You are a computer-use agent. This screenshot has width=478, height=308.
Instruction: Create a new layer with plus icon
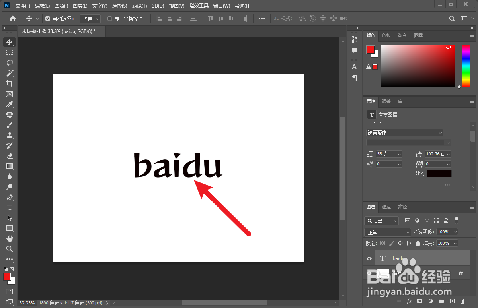click(452, 302)
